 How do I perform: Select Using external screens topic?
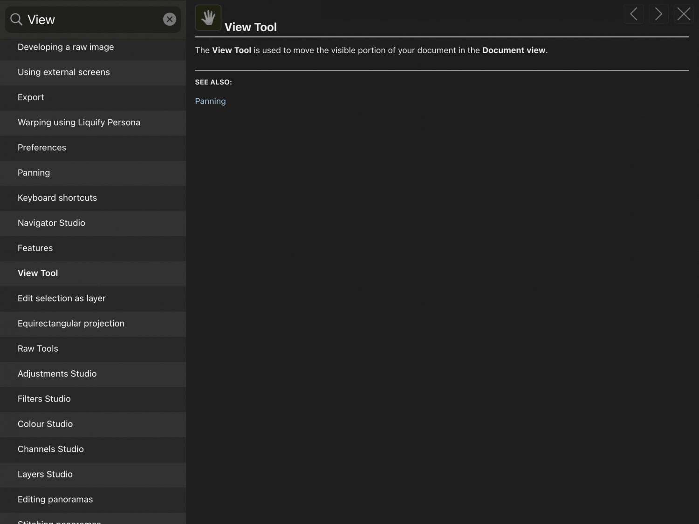point(64,72)
